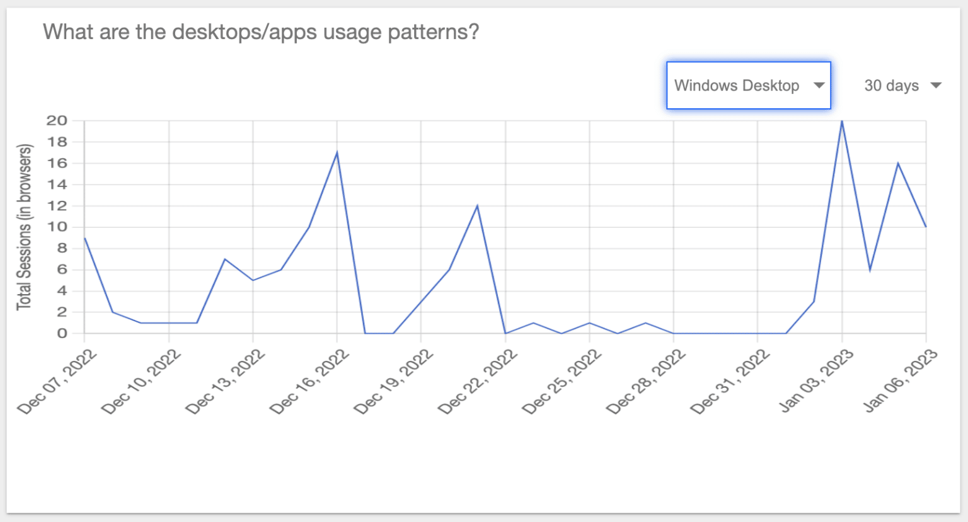Click the arrow next to 30 days
The image size is (968, 522).
tap(936, 86)
